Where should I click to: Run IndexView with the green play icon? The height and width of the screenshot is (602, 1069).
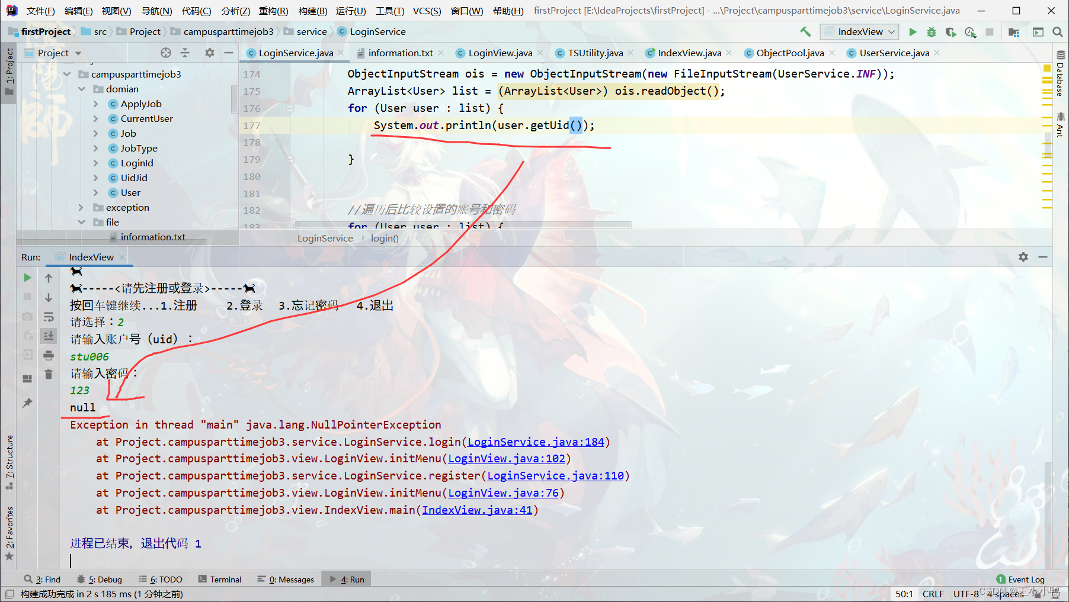(x=913, y=32)
